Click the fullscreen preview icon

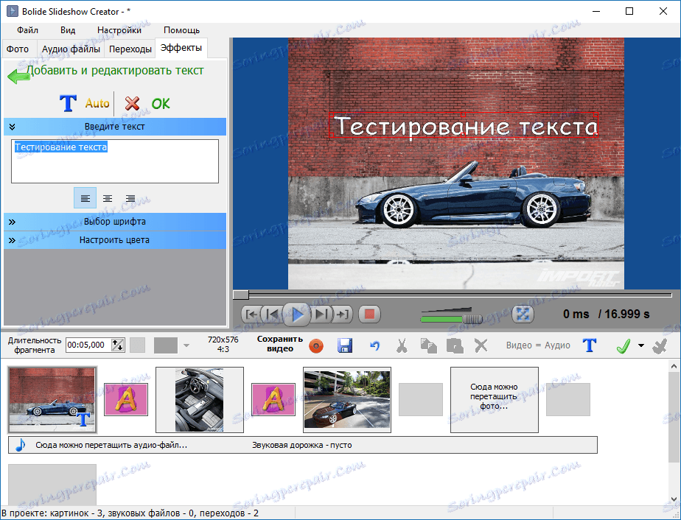[523, 314]
